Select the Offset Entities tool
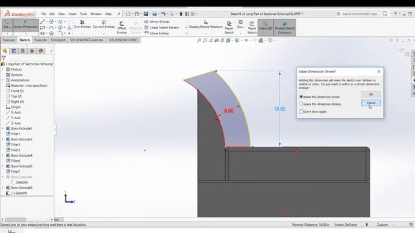The height and width of the screenshot is (233, 415). pos(122,27)
